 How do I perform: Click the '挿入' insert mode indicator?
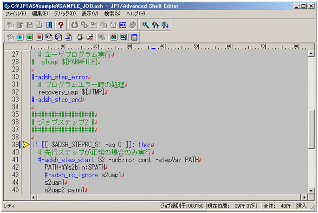pyautogui.click(x=302, y=206)
